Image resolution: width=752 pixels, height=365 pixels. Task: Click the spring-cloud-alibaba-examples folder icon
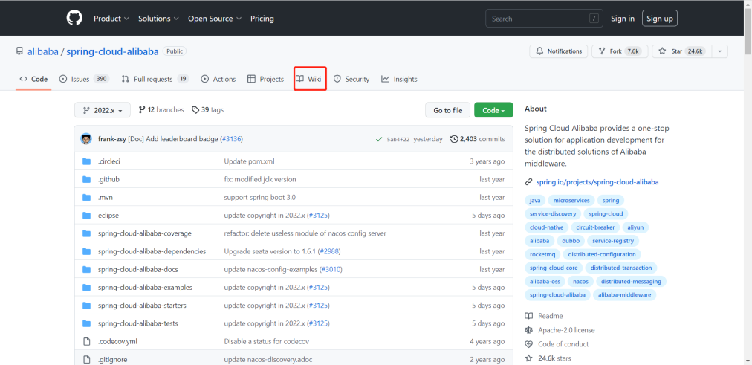(x=86, y=287)
